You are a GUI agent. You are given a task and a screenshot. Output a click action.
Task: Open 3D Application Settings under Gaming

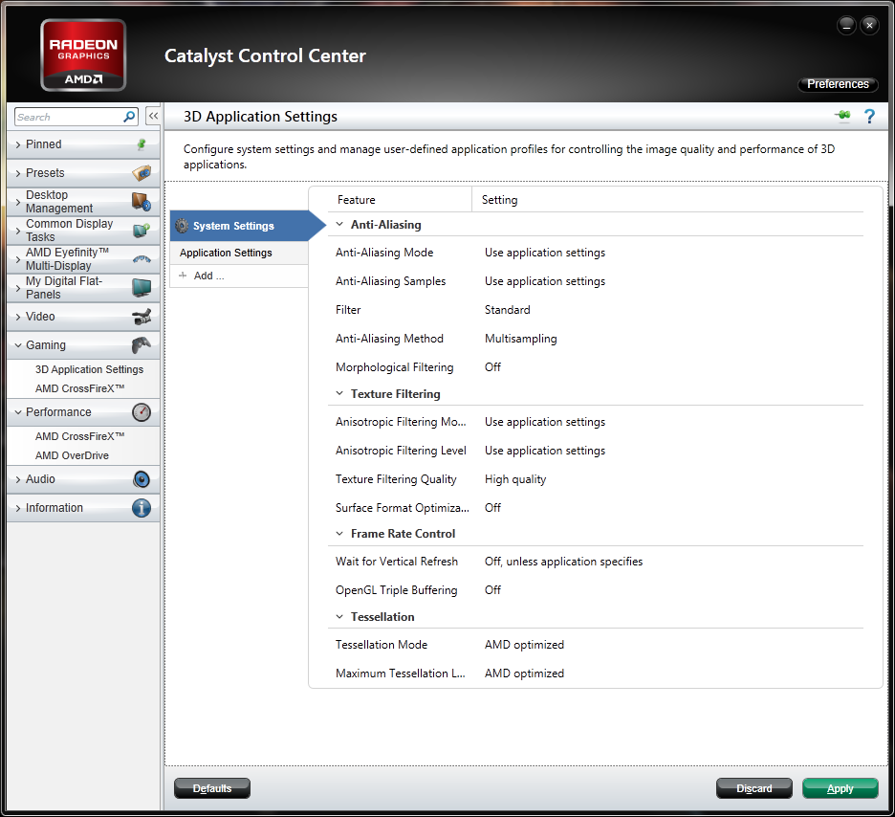pyautogui.click(x=89, y=369)
